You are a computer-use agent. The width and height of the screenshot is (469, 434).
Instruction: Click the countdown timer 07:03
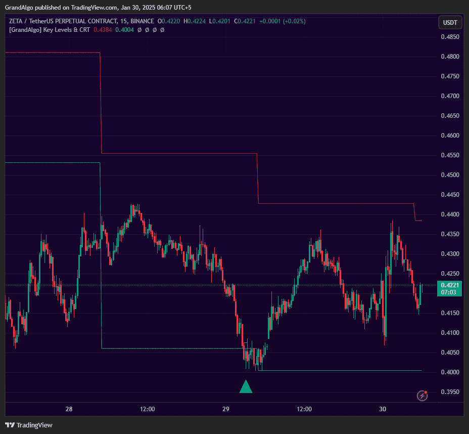pyautogui.click(x=448, y=291)
